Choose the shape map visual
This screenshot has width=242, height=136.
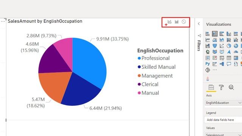pyautogui.click(x=222, y=52)
